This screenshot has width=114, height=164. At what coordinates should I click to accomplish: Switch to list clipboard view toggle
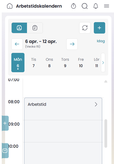[x=35, y=28]
